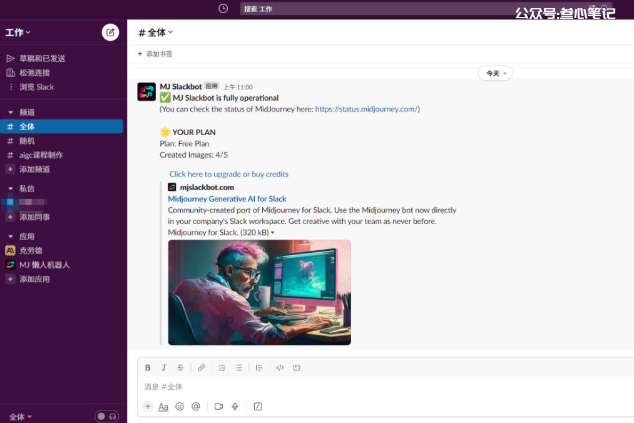Image resolution: width=634 pixels, height=423 pixels.
Task: Add a bookmark (添加书签)
Action: coord(155,54)
